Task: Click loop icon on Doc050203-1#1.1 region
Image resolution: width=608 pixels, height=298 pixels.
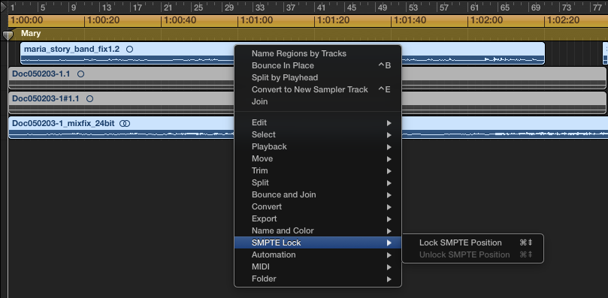Action: click(x=89, y=98)
